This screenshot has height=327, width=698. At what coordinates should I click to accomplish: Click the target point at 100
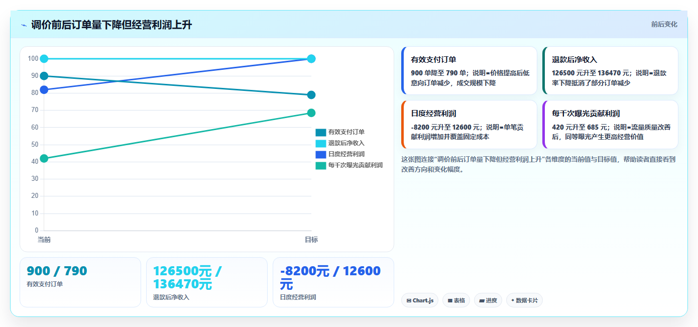click(x=311, y=59)
